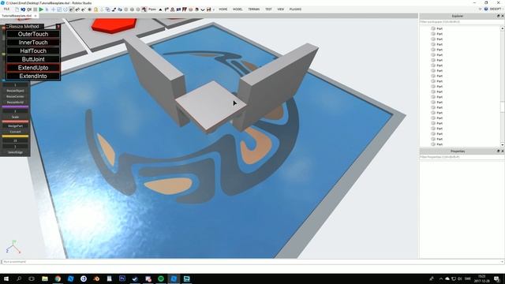Click the SelectEdge plugin button
505x284 pixels.
coord(15,152)
